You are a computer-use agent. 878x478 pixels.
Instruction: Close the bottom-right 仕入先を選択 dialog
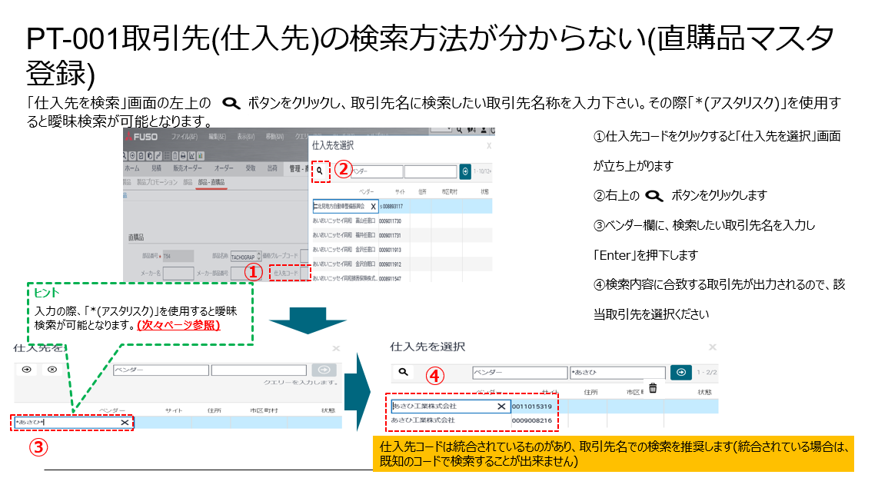click(712, 347)
